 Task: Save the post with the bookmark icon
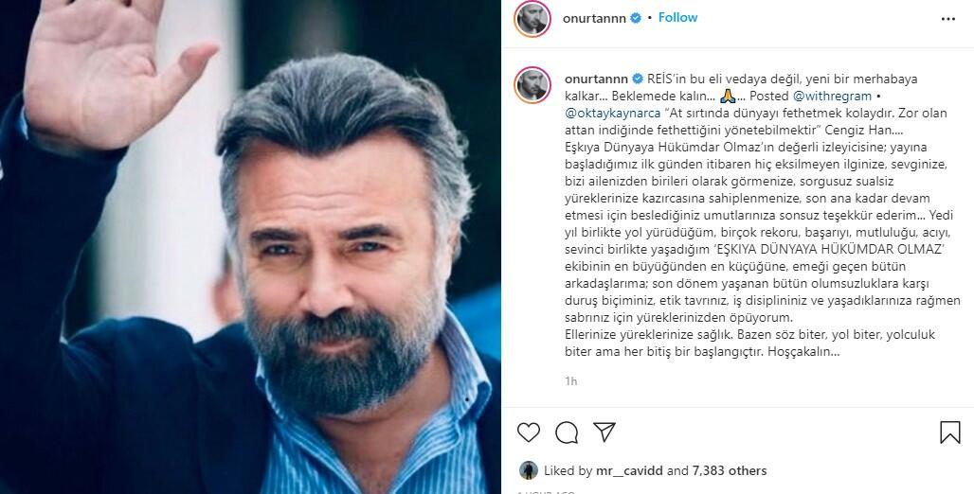(949, 432)
